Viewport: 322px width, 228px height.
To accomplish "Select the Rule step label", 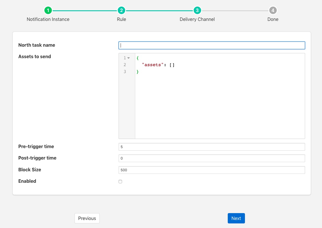I will pyautogui.click(x=121, y=19).
